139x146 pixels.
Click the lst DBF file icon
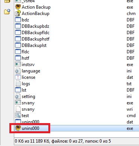[x=18, y=90]
